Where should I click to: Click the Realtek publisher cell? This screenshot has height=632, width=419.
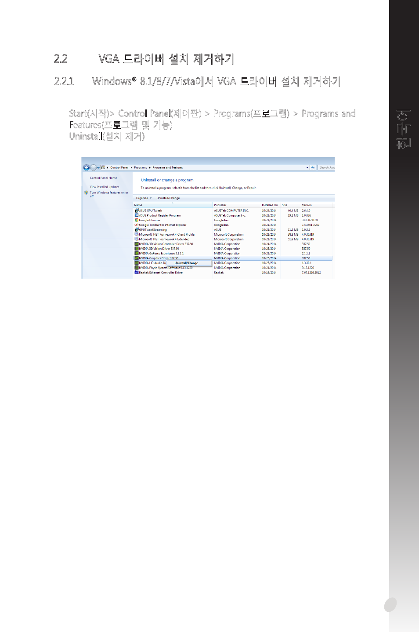pyautogui.click(x=219, y=272)
